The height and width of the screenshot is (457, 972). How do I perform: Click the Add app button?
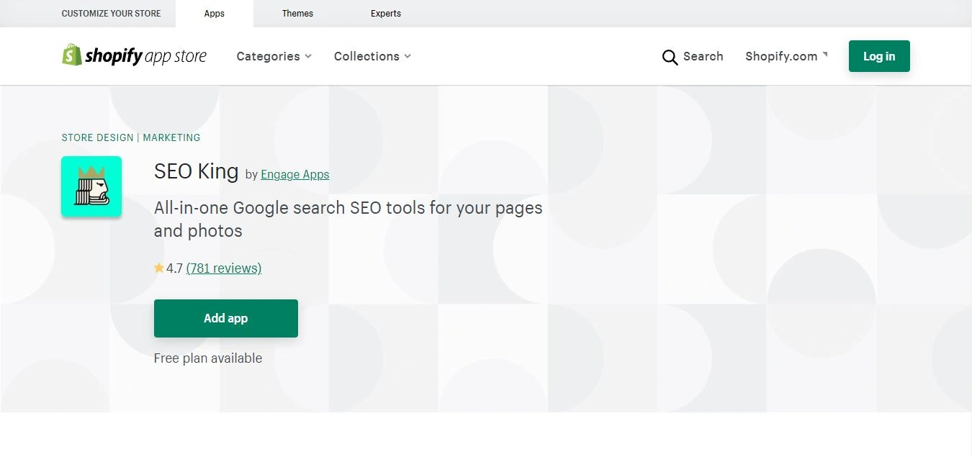(x=225, y=318)
